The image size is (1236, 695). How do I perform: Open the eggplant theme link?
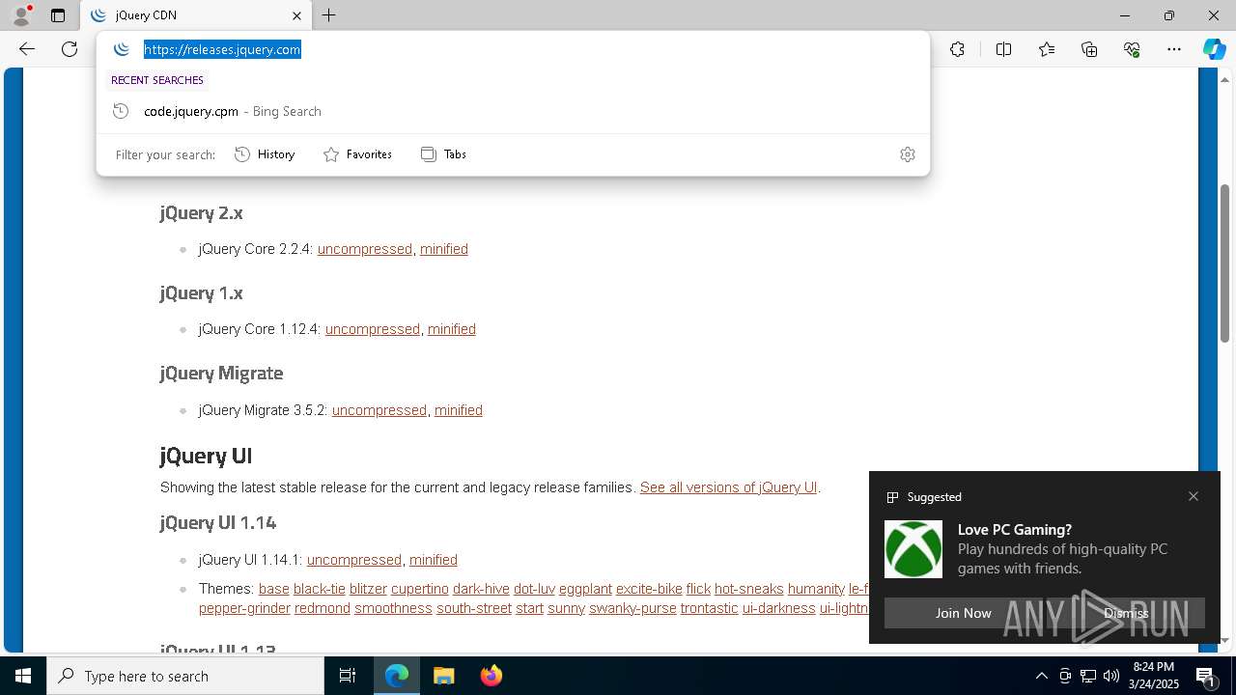(x=585, y=589)
